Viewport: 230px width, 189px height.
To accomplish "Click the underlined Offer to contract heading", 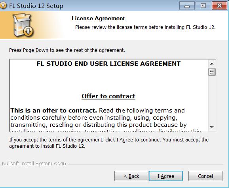I will pos(108,96).
